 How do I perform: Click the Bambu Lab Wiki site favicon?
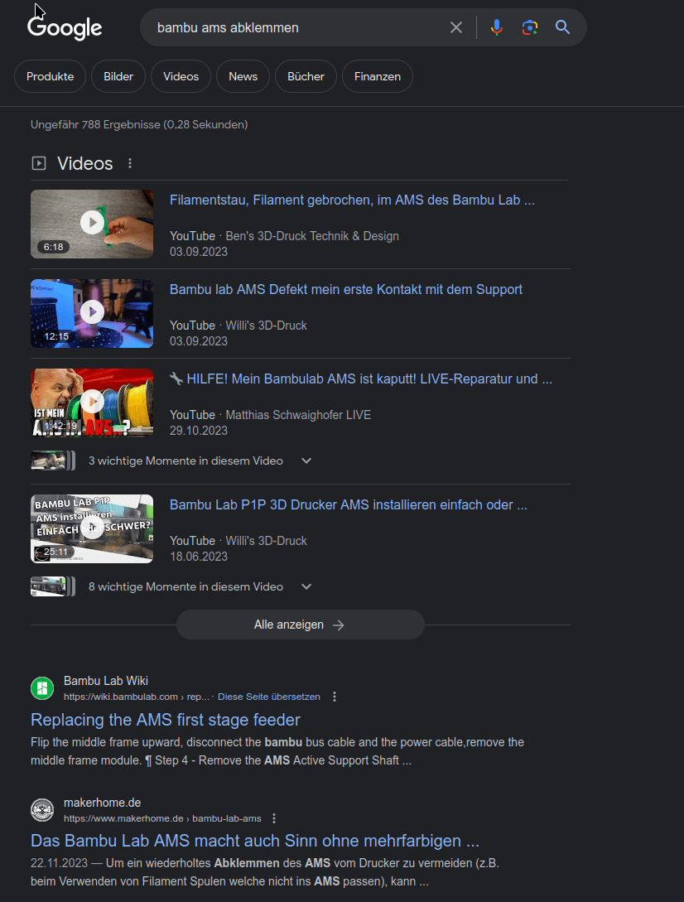pyautogui.click(x=42, y=688)
